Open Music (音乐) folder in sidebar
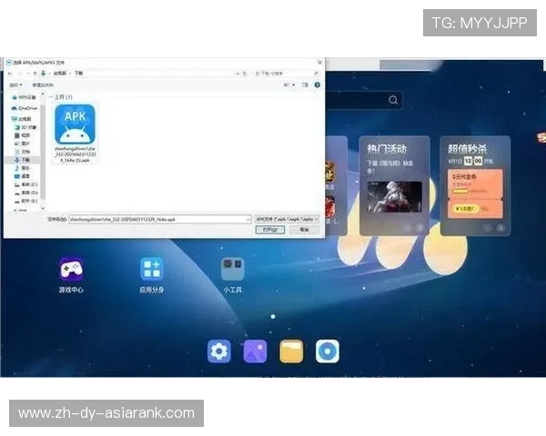546x436 pixels. point(22,168)
